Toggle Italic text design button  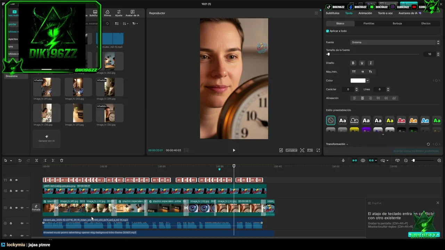click(x=371, y=63)
